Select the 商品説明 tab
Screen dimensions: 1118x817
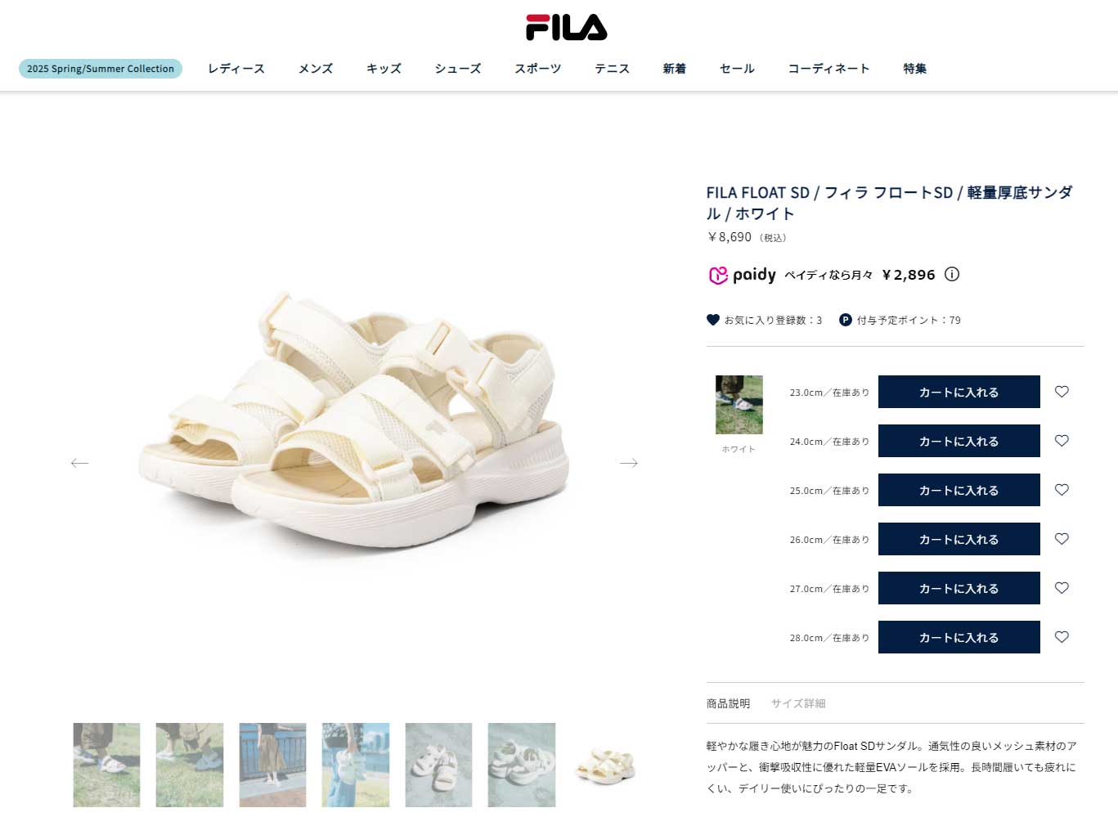click(728, 703)
